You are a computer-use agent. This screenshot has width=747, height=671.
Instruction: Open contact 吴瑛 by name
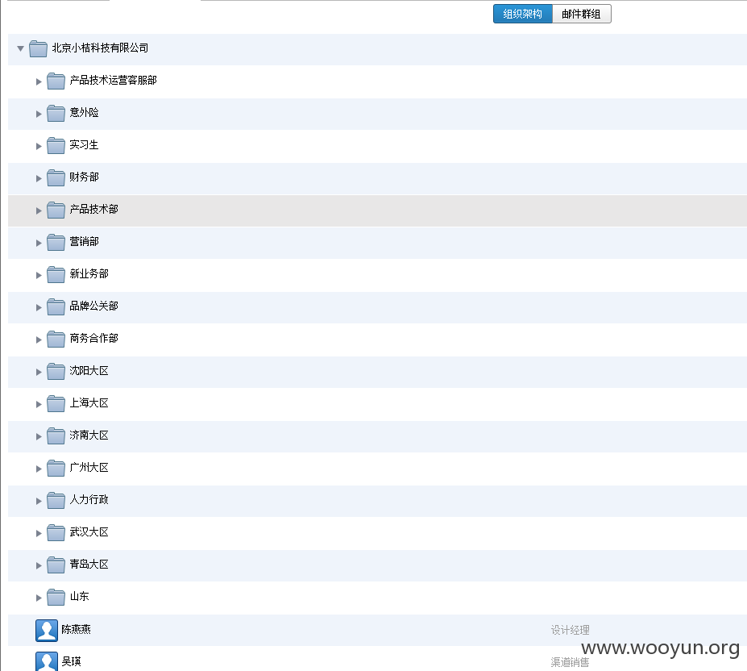[71, 661]
